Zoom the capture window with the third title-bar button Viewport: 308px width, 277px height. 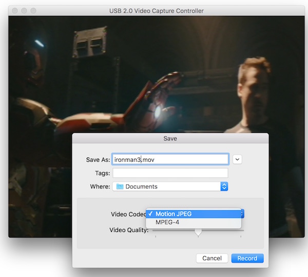click(x=33, y=11)
